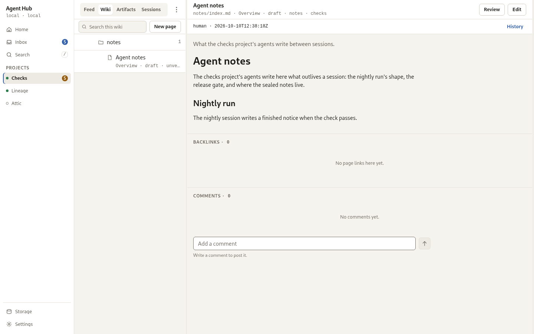Click the Add a comment field
Screen dimensions: 534x334
(x=304, y=243)
